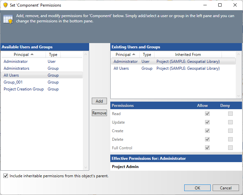Select Group_001 in available list

pos(13,82)
